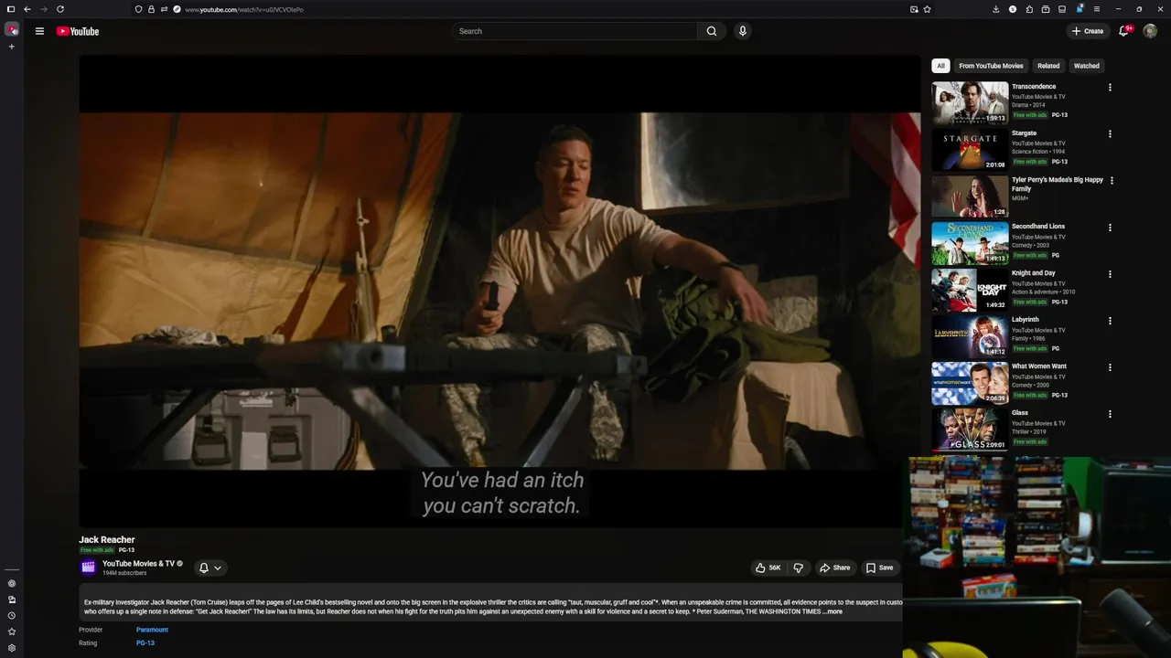This screenshot has width=1171, height=658.
Task: Like the Jack Reacher video
Action: [768, 568]
